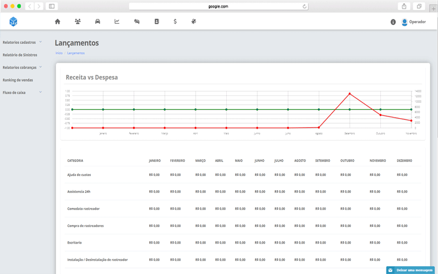Screen dimensions: 438x274
Task: Open Ranking de vendas sidebar item
Action: (x=18, y=80)
